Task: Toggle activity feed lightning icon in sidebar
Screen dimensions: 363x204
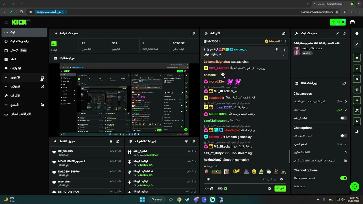Action: tap(357, 68)
